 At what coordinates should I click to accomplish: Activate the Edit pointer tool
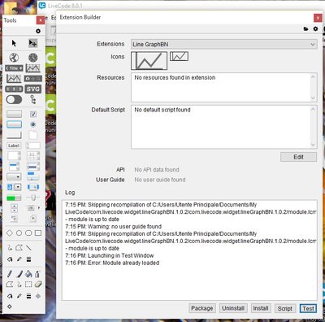[33, 43]
